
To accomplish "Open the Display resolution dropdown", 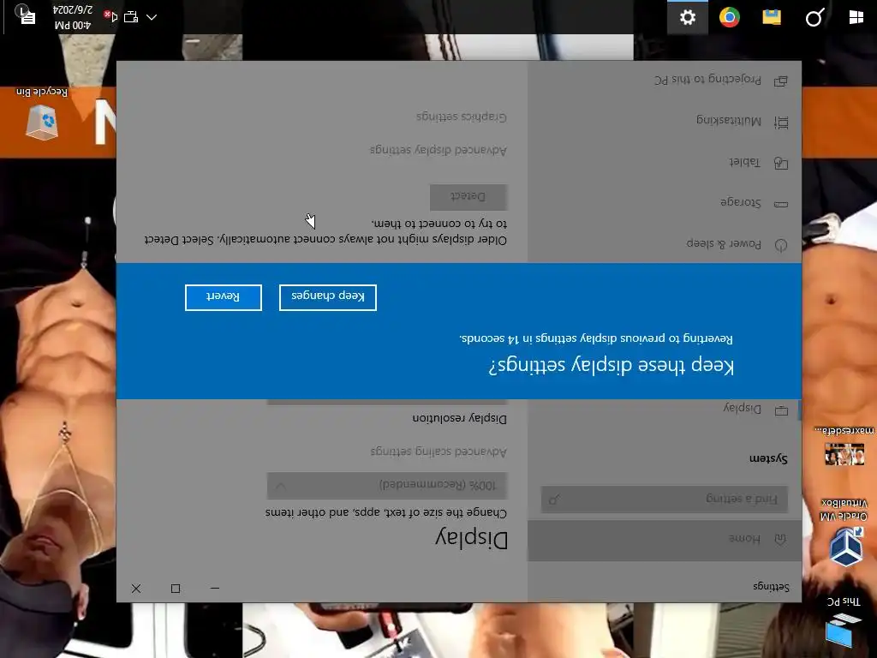I will coord(387,401).
